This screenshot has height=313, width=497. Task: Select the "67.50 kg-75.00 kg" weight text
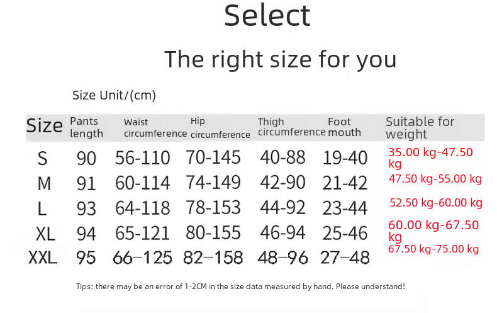(433, 249)
